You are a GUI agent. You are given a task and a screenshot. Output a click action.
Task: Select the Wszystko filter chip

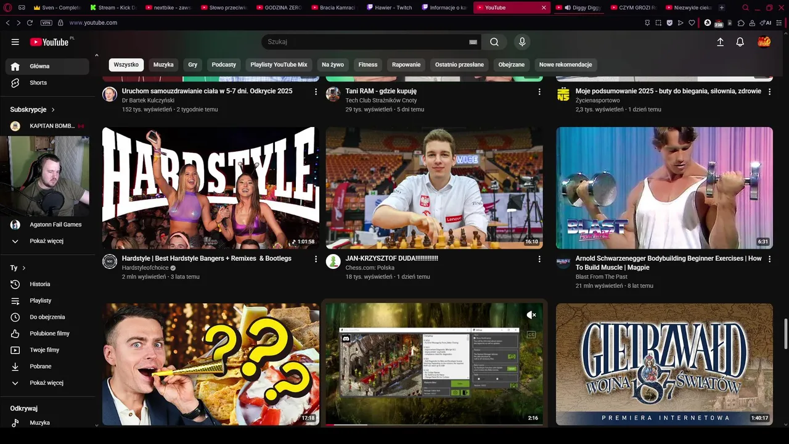126,65
